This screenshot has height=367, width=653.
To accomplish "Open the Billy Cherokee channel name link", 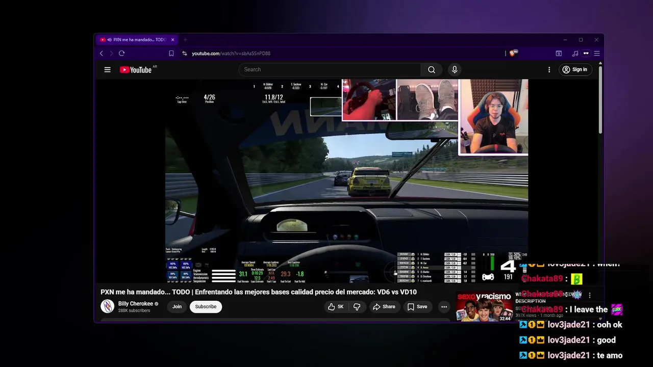I will tap(135, 304).
